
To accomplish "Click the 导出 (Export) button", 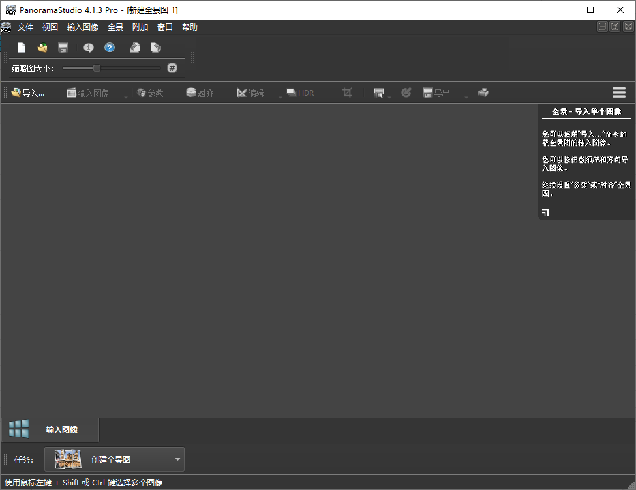I will (x=436, y=93).
